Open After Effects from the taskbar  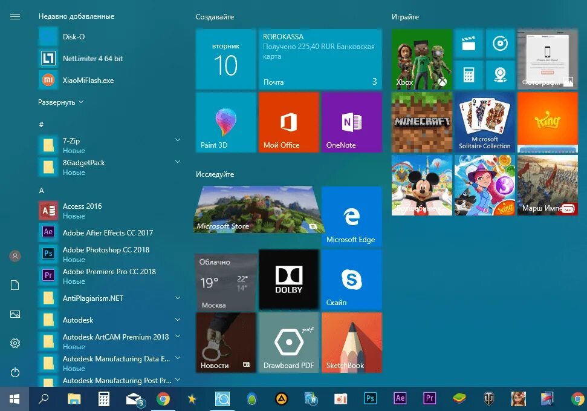pos(400,398)
